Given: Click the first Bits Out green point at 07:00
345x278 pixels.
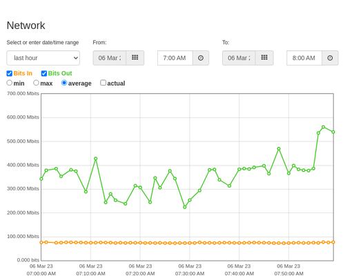Looking at the screenshot, I should pos(41,179).
